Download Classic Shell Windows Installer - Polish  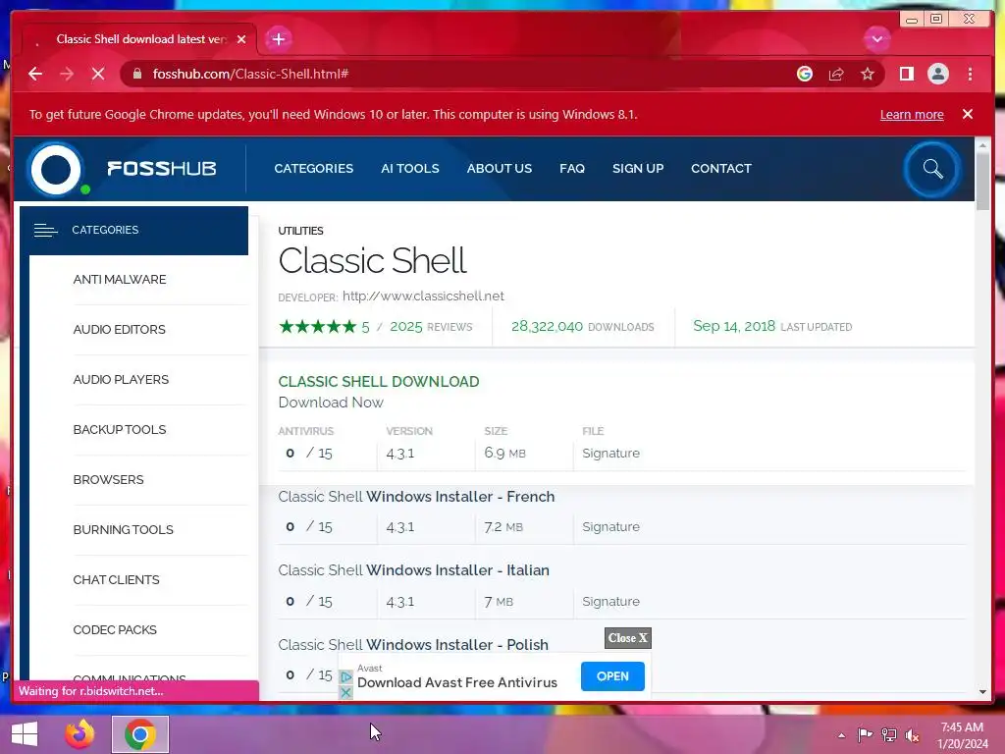click(413, 644)
